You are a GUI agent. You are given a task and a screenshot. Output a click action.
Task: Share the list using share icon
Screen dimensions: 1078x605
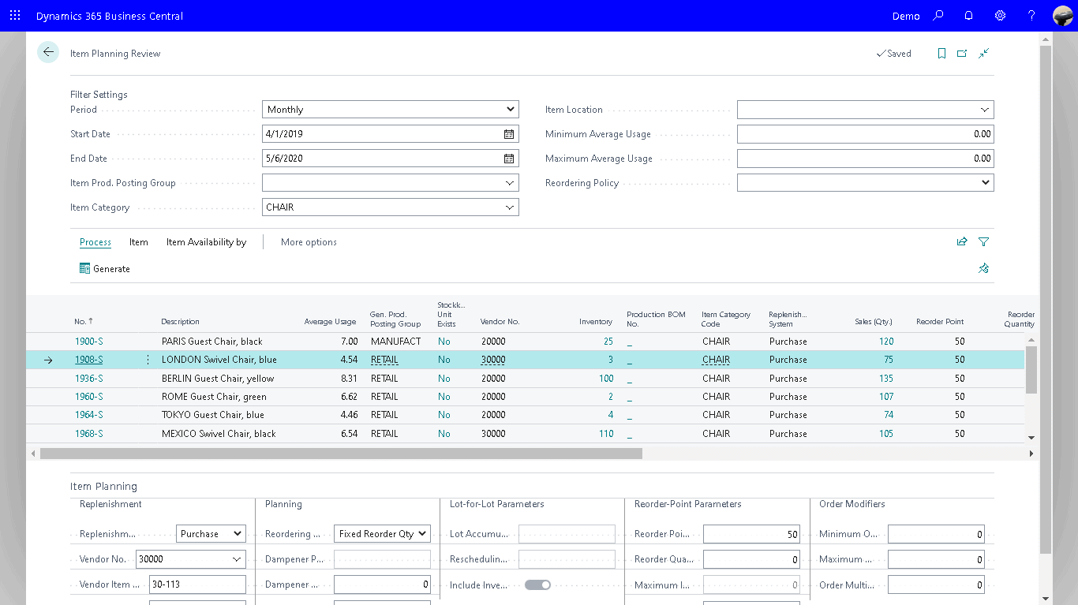[x=962, y=242]
